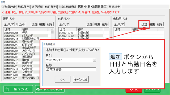Switch to the 共通設定 tab
This screenshot has width=170, height=95.
(x=114, y=7)
